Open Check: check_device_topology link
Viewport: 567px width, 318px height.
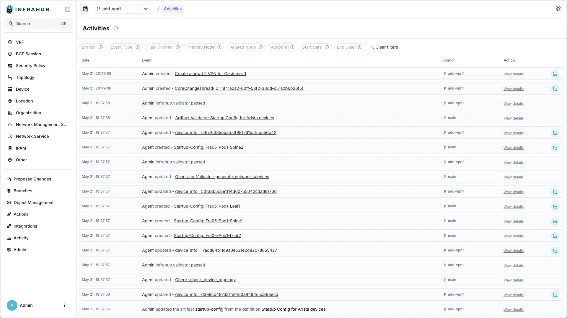coord(205,280)
